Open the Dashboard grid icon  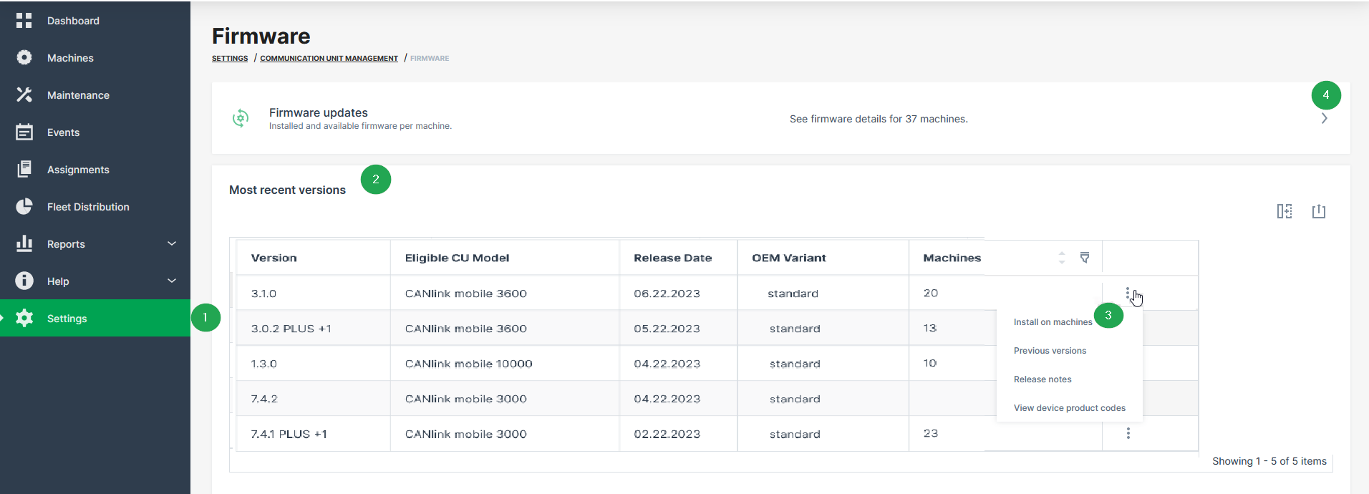(x=24, y=21)
